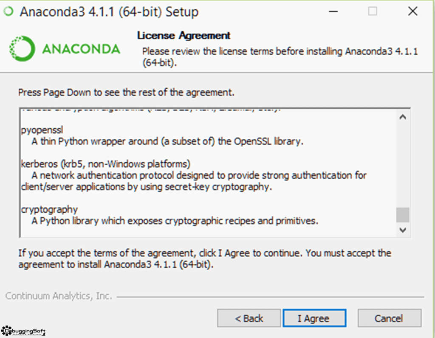Click the Anaconda icon in the title bar
The height and width of the screenshot is (338, 435).
point(8,11)
